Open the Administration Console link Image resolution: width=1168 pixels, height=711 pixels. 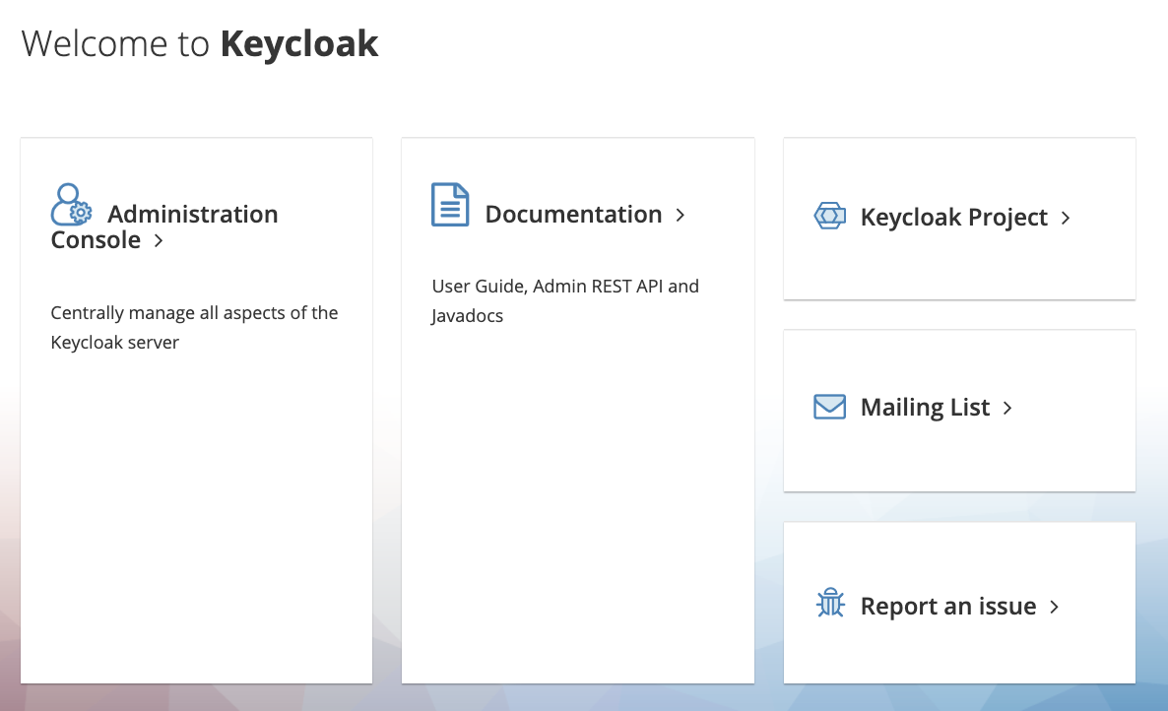[x=192, y=215]
